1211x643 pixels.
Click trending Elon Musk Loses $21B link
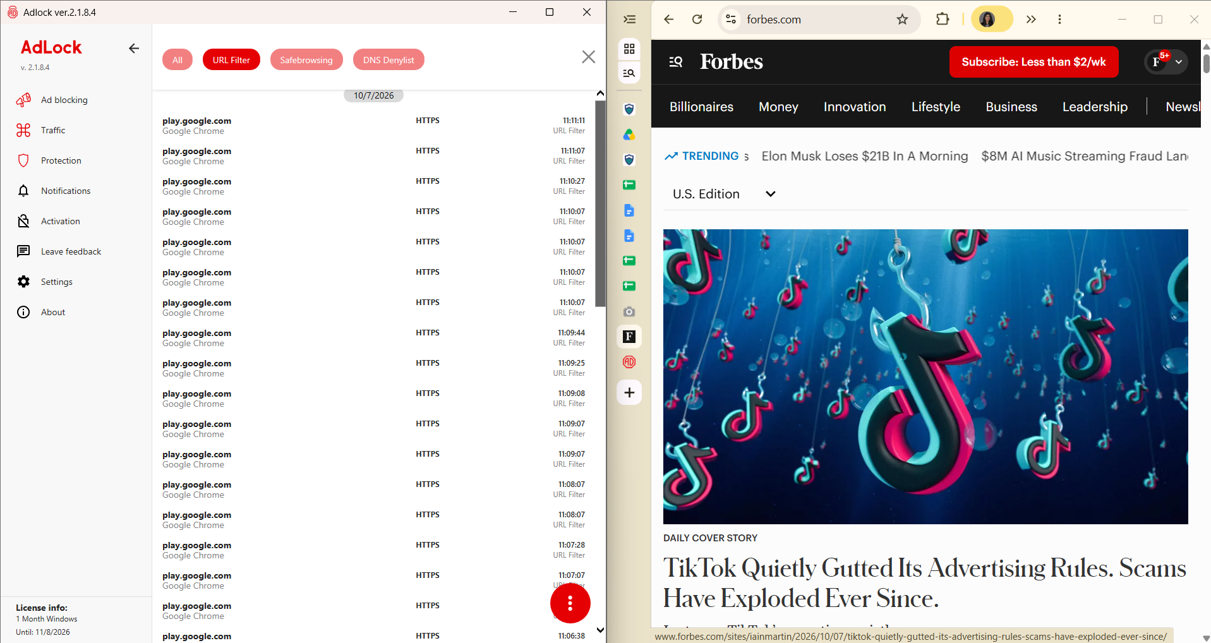864,156
